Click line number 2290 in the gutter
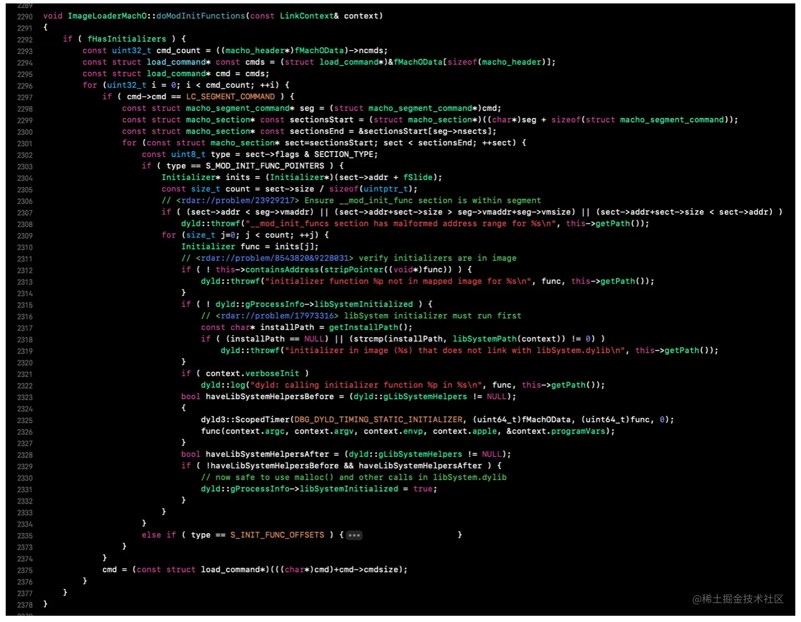The height and width of the screenshot is (622, 801). [25, 17]
